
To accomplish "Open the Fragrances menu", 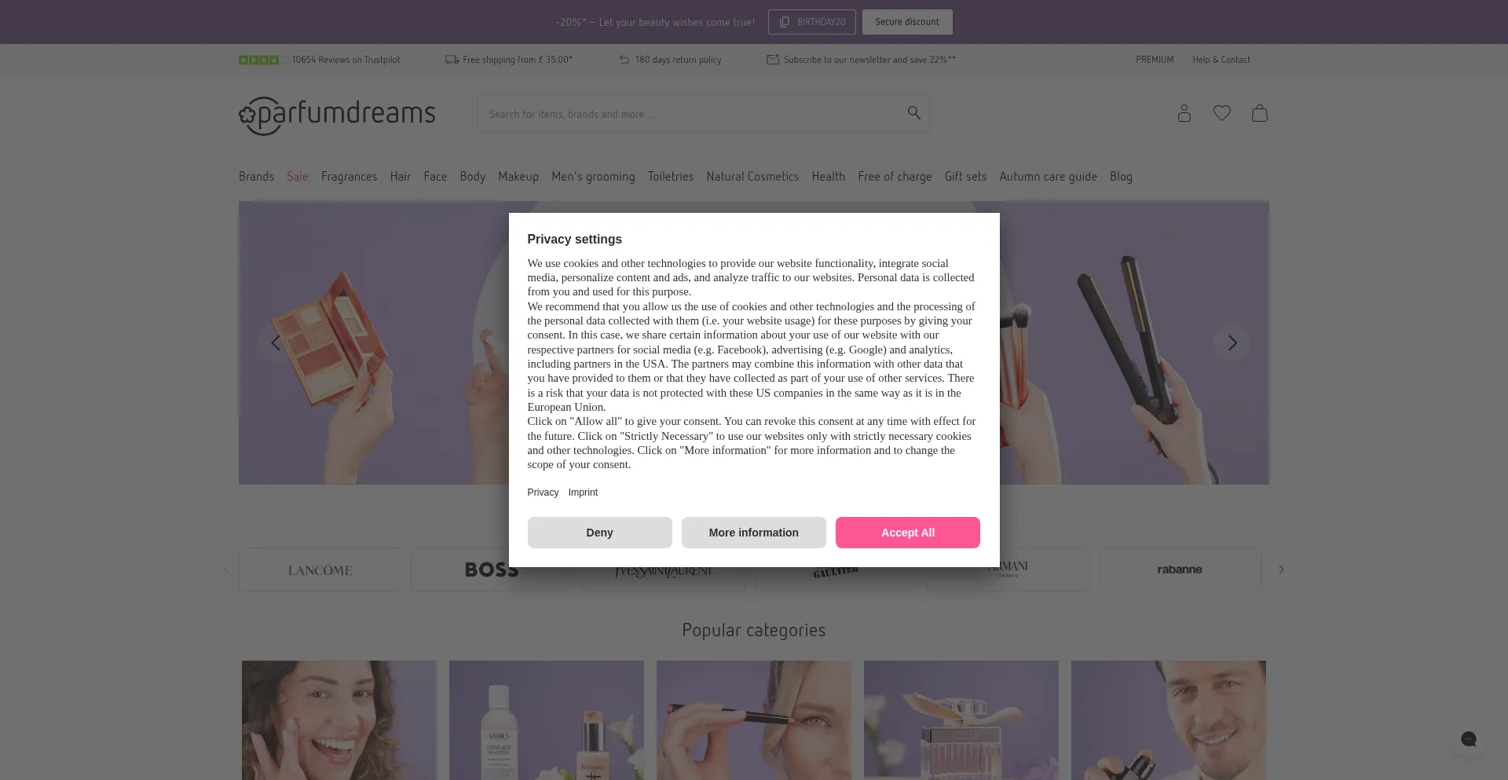I will [x=349, y=177].
